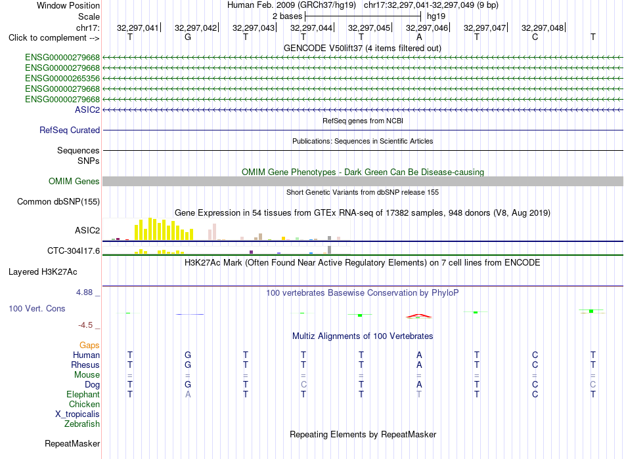Click the GTEx Gene Expression in 54 tissues title
The height and width of the screenshot is (459, 624).
coord(363,212)
